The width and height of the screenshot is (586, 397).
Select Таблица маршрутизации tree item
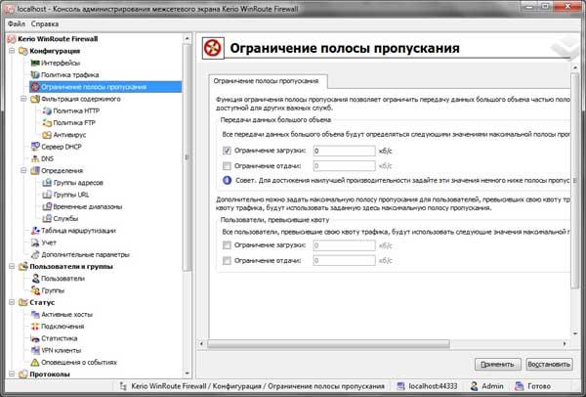tap(78, 231)
